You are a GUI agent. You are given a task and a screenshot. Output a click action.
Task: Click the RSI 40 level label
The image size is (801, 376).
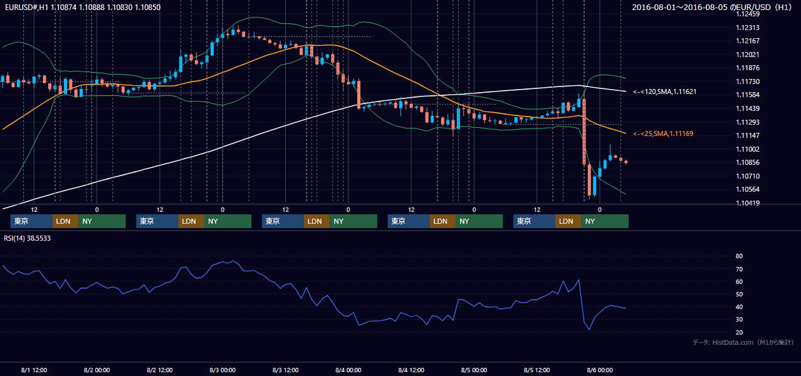coord(739,306)
